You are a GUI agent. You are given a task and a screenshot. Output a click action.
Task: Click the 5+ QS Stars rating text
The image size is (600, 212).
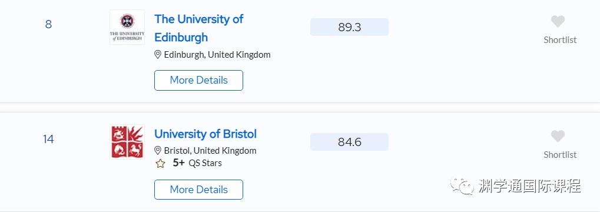click(x=197, y=163)
